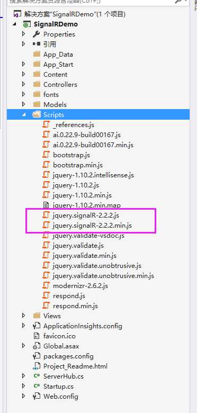Click the Project_Readme.html file icon
197x413 pixels.
point(37,366)
